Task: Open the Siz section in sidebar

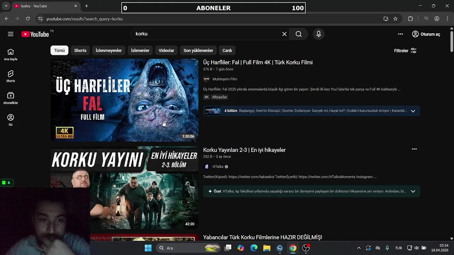Action: point(11,120)
